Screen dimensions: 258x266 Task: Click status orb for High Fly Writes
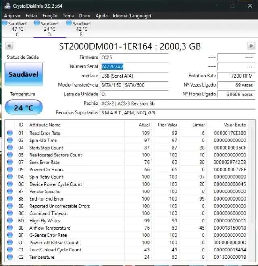coord(10,220)
